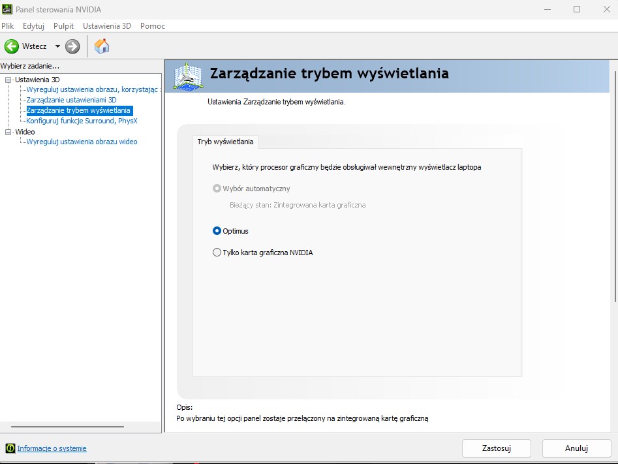618x464 pixels.
Task: Open Zarządzanie ustawieniami 3D in the tree
Action: 71,100
